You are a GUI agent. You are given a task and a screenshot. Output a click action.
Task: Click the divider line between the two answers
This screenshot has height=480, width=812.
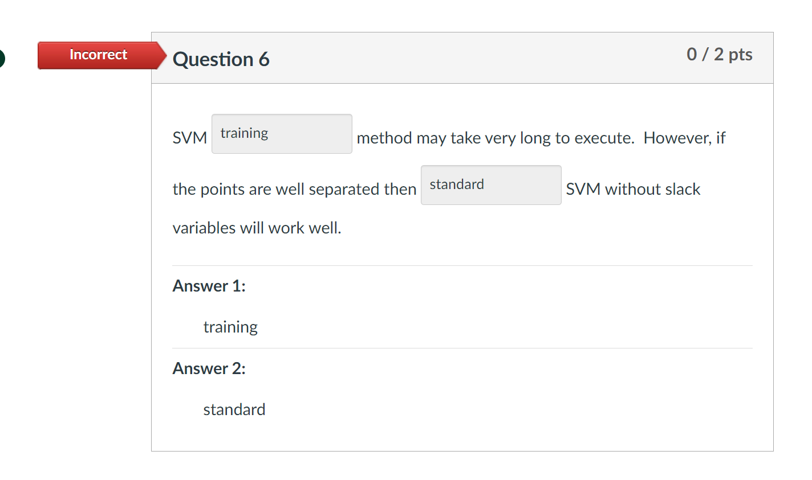point(462,347)
